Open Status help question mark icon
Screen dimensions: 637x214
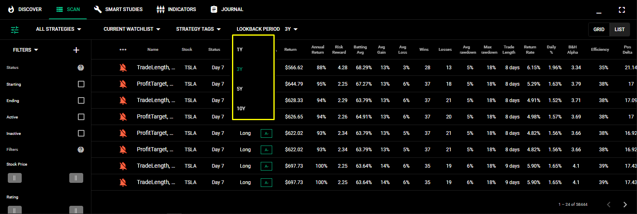click(x=81, y=68)
